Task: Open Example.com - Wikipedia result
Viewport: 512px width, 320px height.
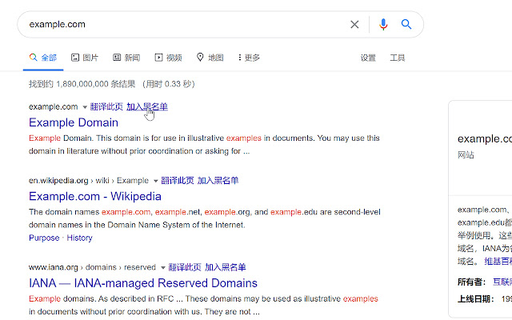Action: coord(95,196)
